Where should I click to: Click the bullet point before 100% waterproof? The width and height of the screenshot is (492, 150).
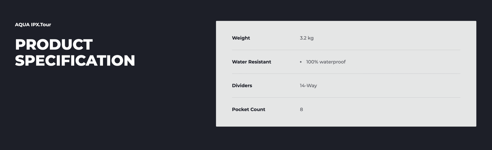coord(301,62)
